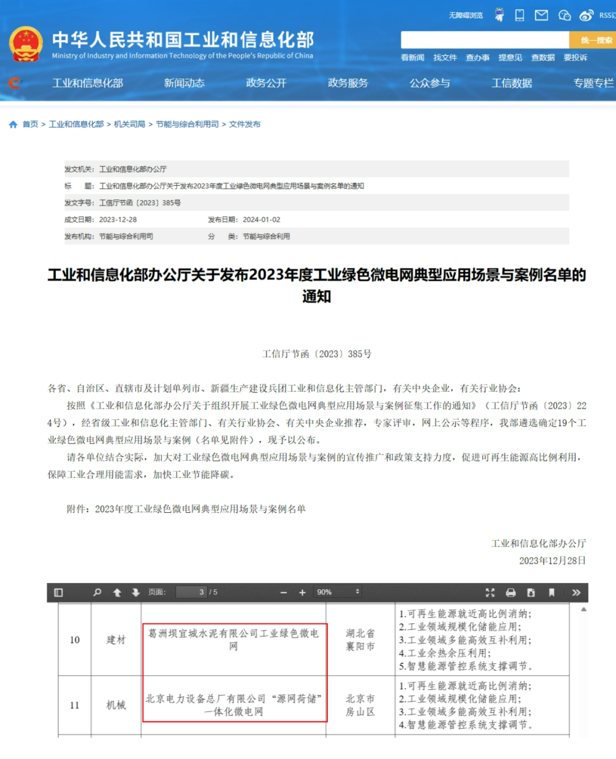Screen dimensions: 616x759
Task: Zoom in the PDF document
Action: pyautogui.click(x=302, y=593)
